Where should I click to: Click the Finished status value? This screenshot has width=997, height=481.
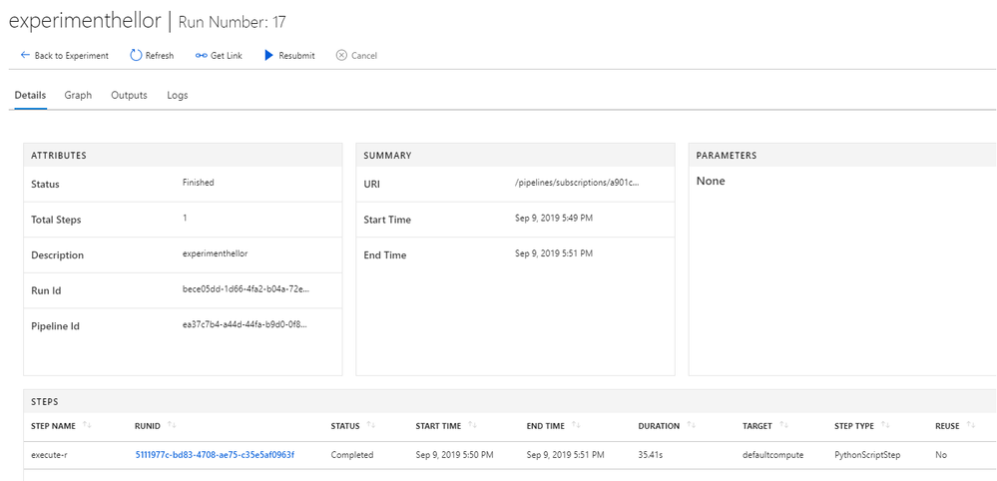pos(199,183)
